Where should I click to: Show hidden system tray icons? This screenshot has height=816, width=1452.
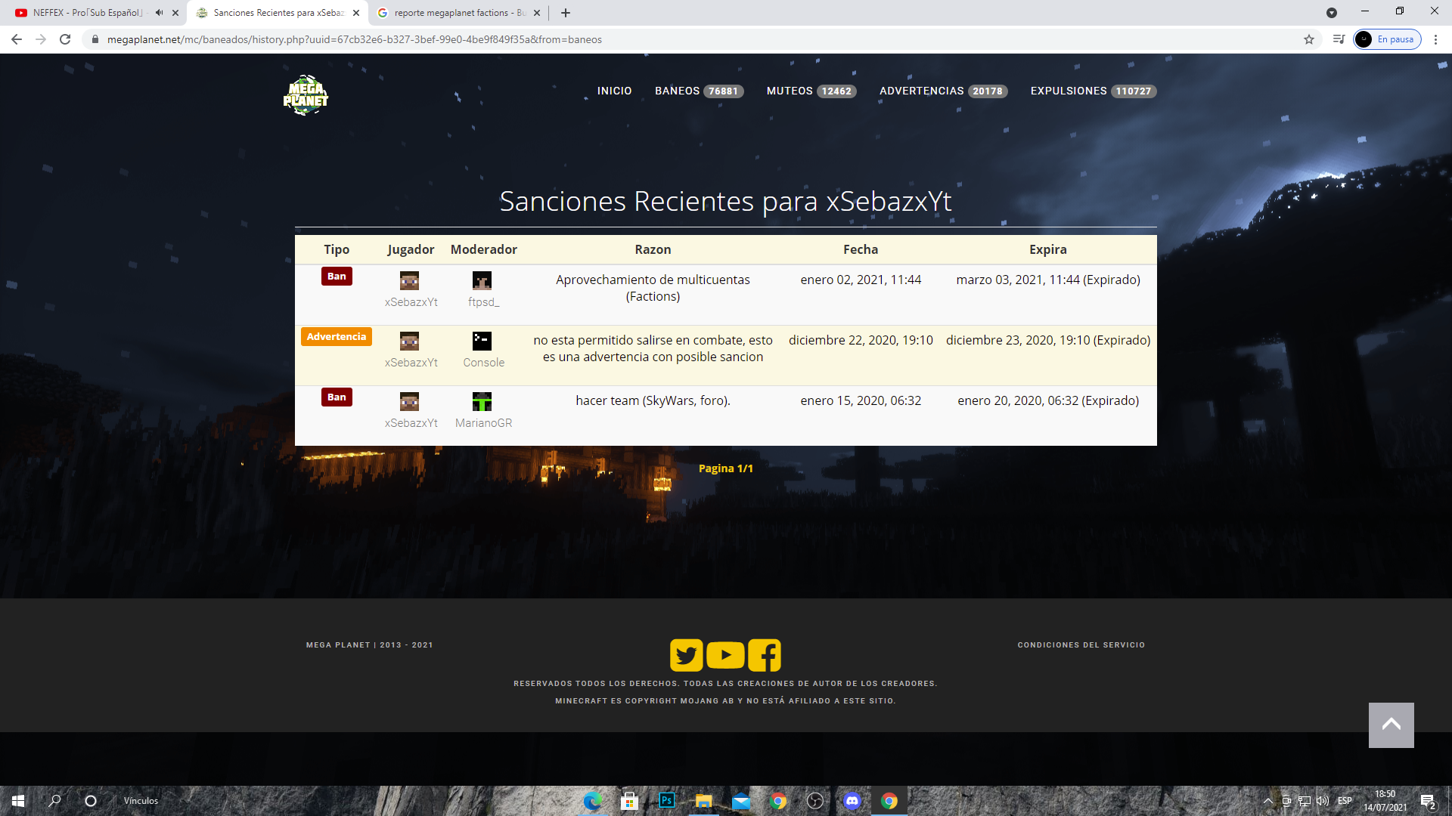1268,801
